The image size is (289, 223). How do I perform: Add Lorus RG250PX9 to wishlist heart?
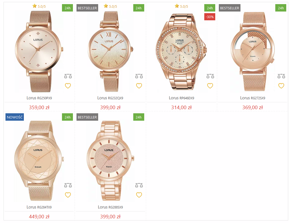tap(68, 86)
